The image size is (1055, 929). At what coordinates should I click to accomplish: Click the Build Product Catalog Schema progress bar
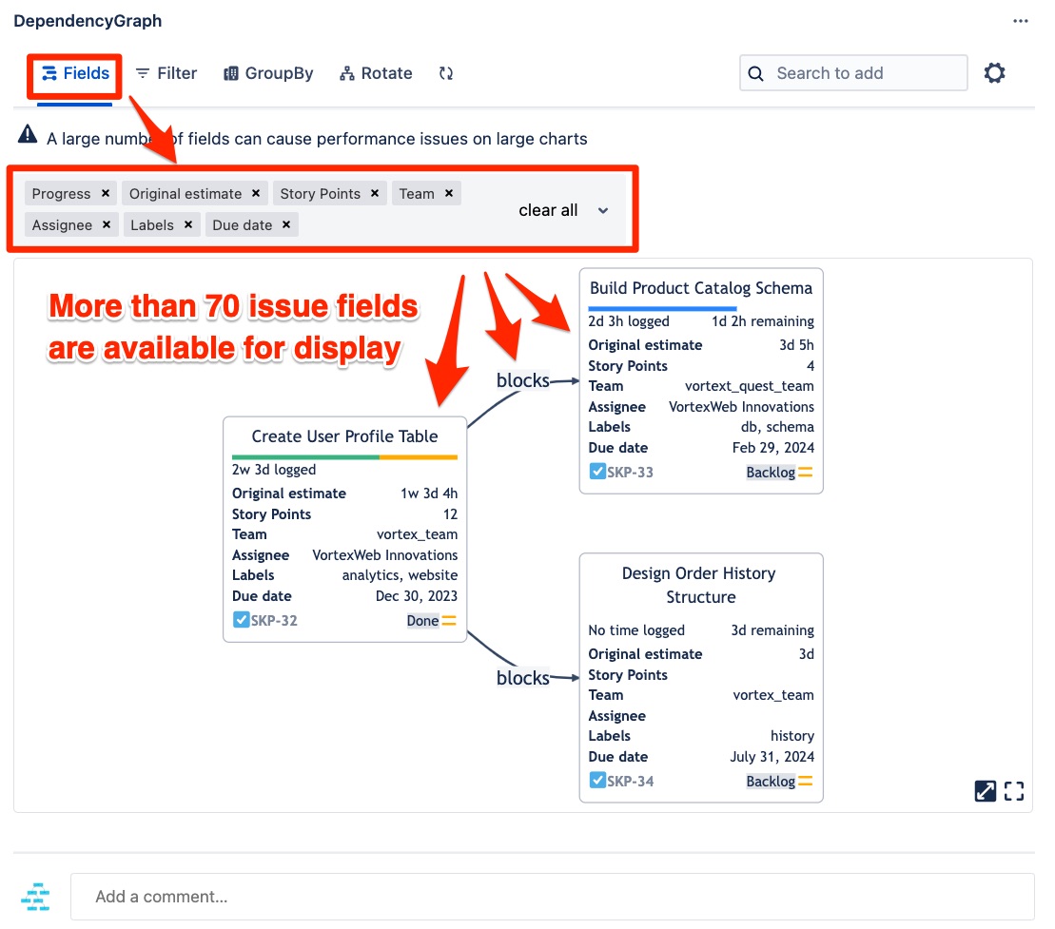click(x=662, y=308)
